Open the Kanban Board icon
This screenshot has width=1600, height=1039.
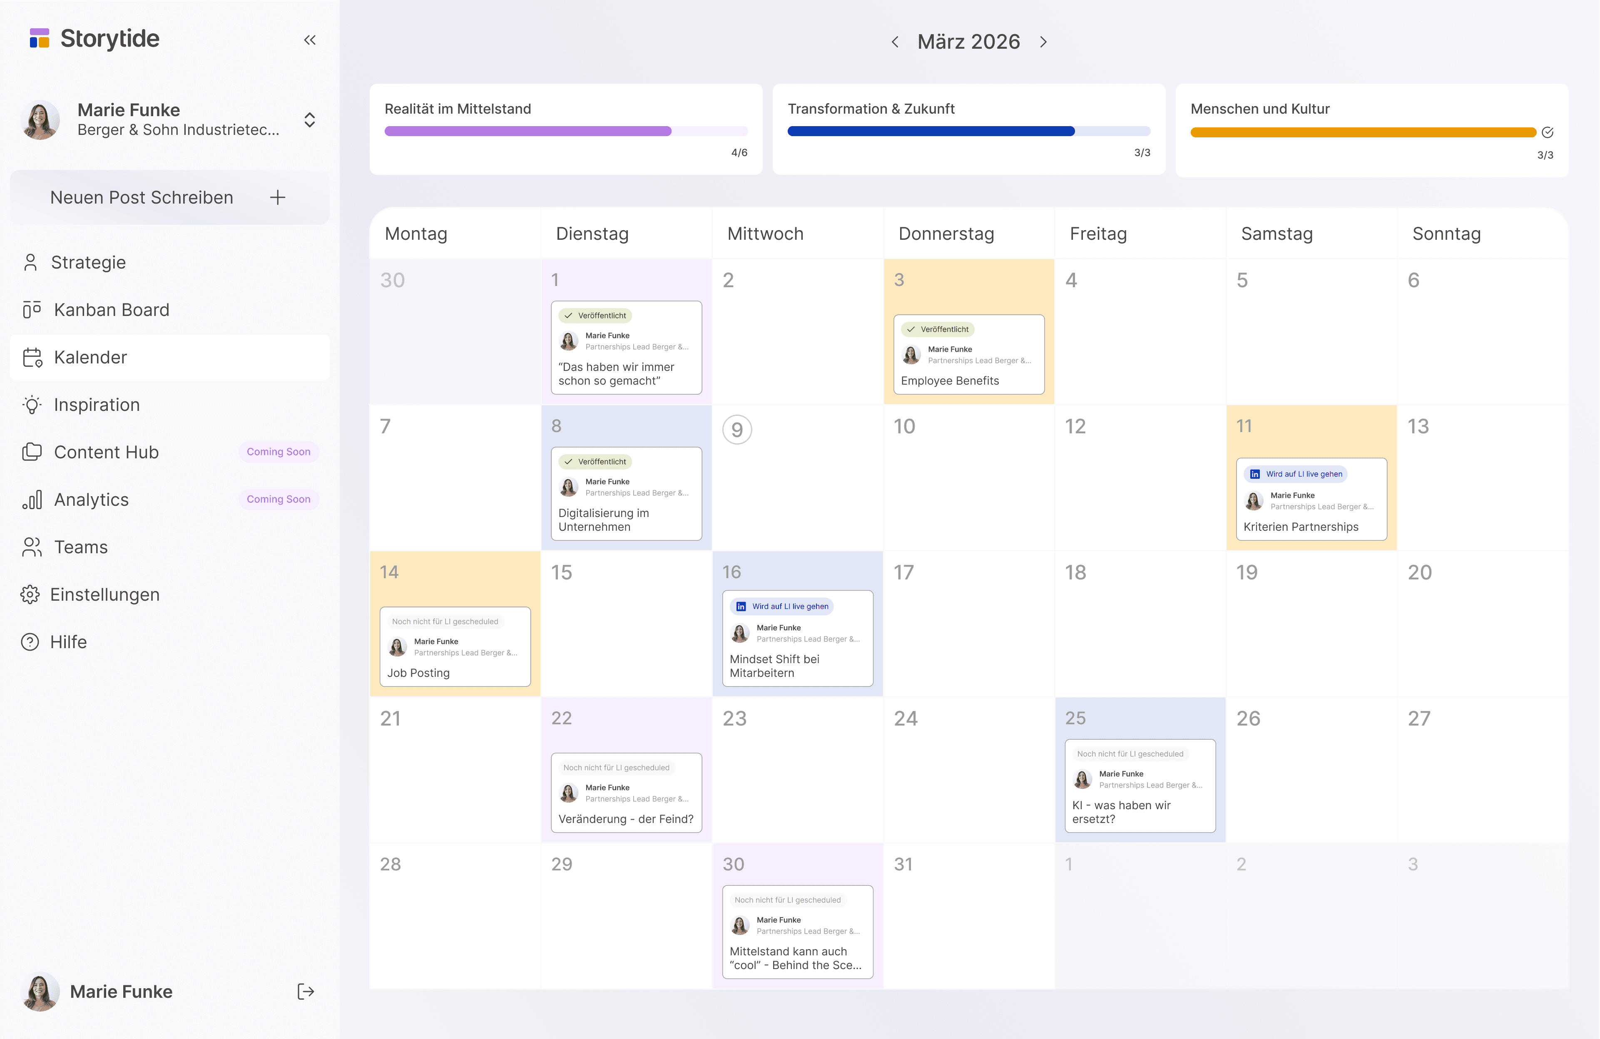pyautogui.click(x=32, y=310)
